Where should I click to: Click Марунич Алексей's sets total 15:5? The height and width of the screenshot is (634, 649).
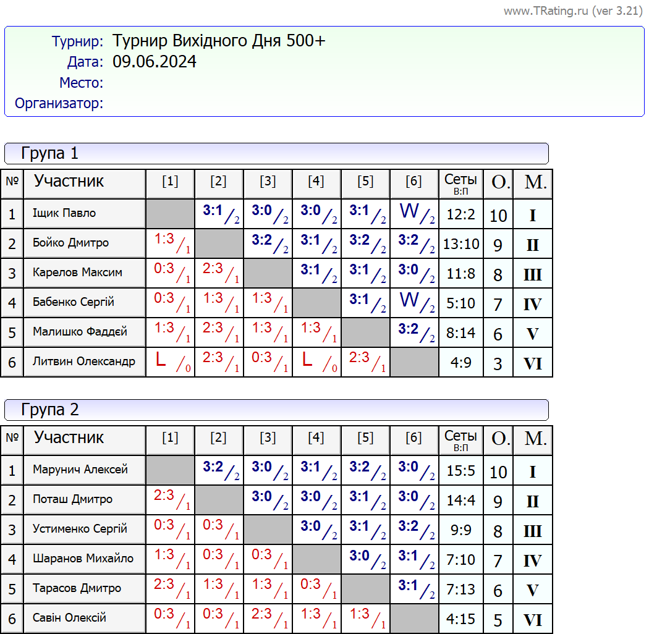(x=460, y=471)
